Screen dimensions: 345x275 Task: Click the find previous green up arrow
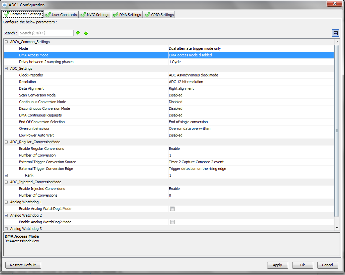pos(86,33)
